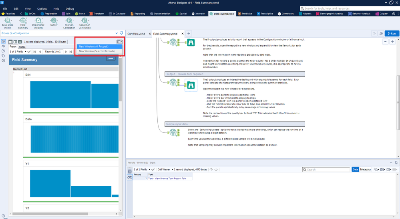400x219 pixels.
Task: Open the Annotation tag icon
Action: (x=3, y=56)
